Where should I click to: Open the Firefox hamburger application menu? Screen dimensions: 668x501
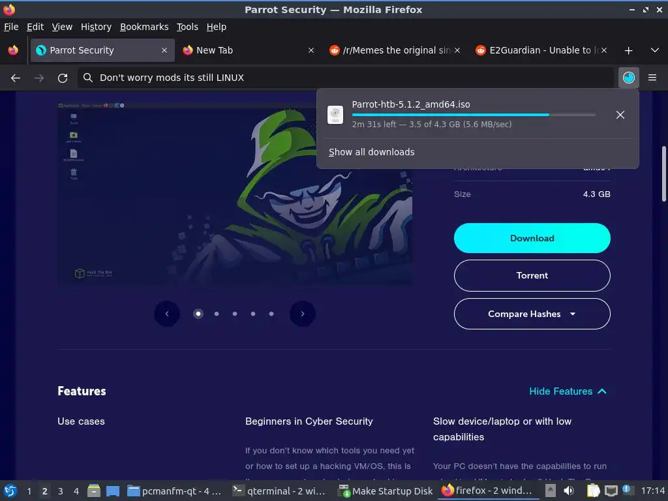point(652,78)
